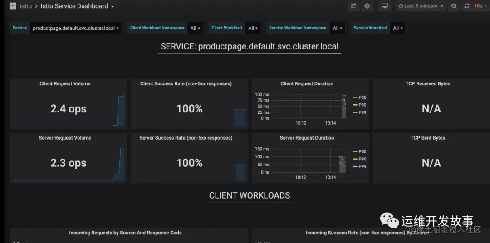Screen dimensions: 490x243
Task: Click the refresh dashboard icon
Action: point(466,6)
